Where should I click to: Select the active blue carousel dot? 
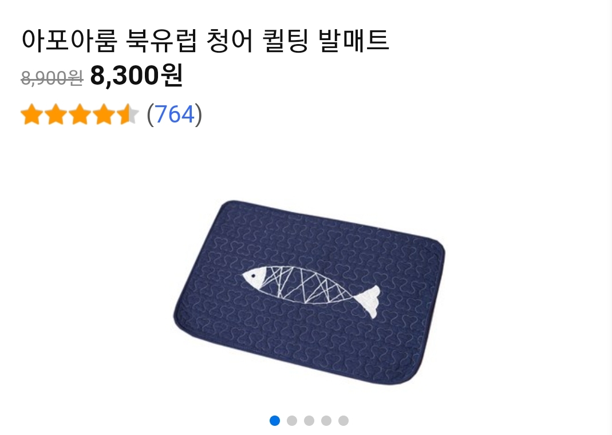[x=275, y=421]
